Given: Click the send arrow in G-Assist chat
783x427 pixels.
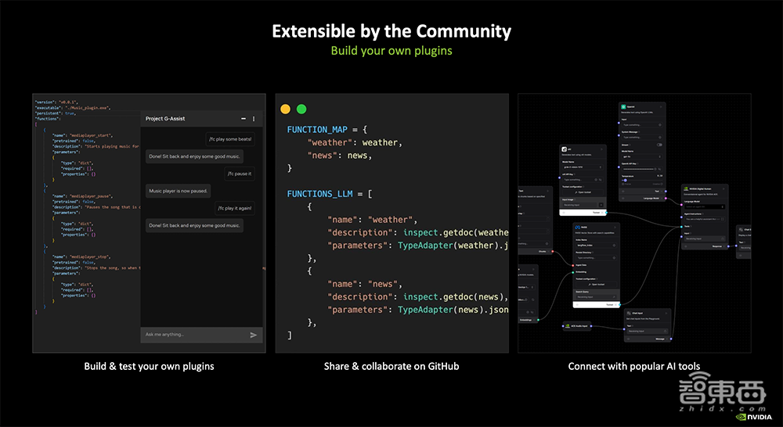Looking at the screenshot, I should click(253, 335).
